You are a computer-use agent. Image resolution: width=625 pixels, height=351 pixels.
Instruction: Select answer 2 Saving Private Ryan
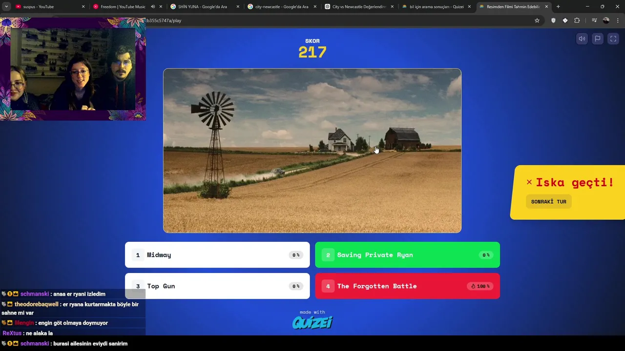click(407, 255)
